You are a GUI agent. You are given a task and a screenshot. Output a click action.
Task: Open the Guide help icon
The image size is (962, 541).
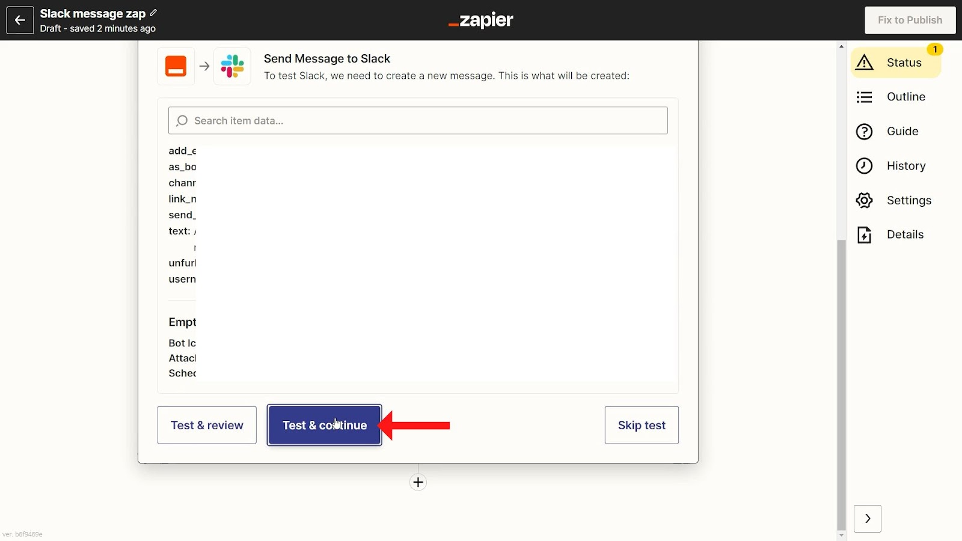[864, 132]
